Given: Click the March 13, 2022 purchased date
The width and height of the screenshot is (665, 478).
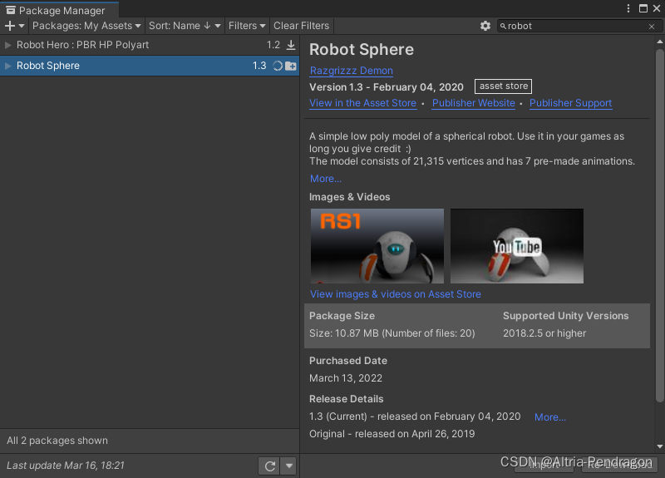Looking at the screenshot, I should [346, 378].
